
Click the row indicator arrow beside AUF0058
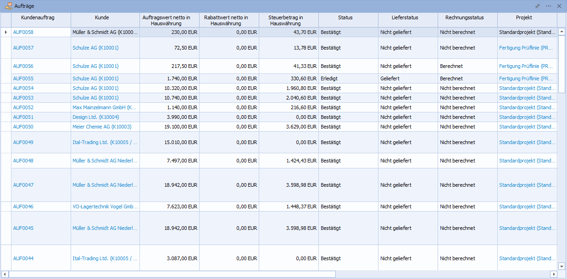pyautogui.click(x=6, y=32)
